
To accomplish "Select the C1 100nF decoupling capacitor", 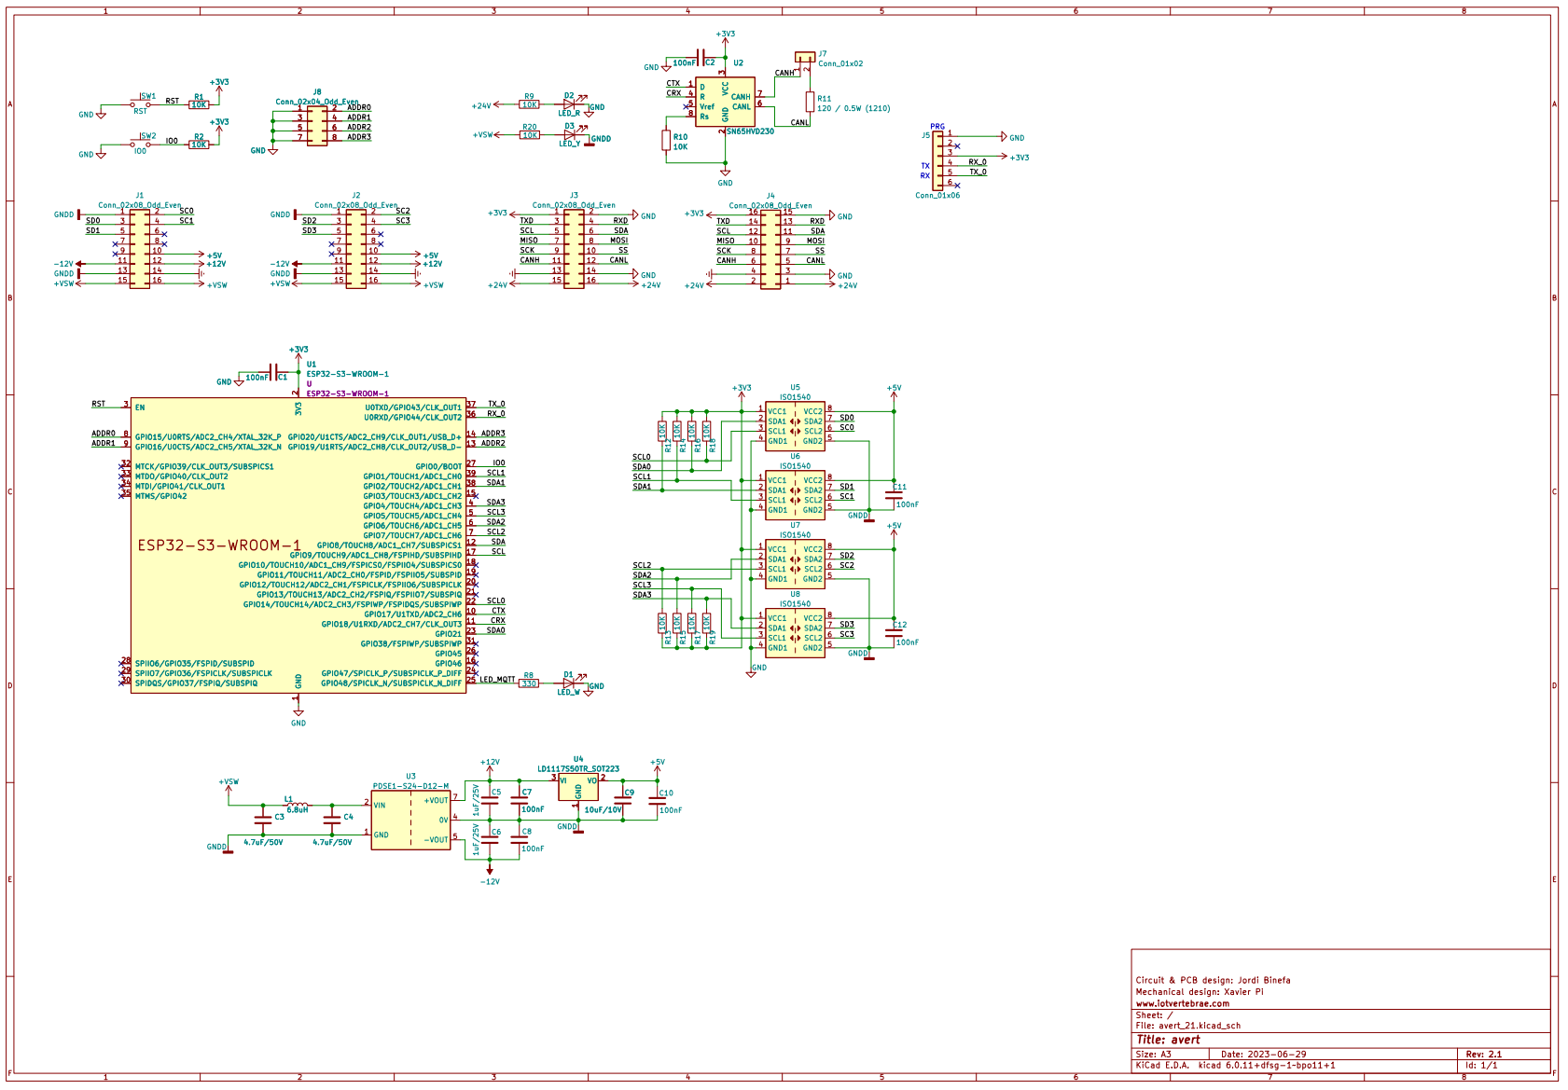I will 273,371.
